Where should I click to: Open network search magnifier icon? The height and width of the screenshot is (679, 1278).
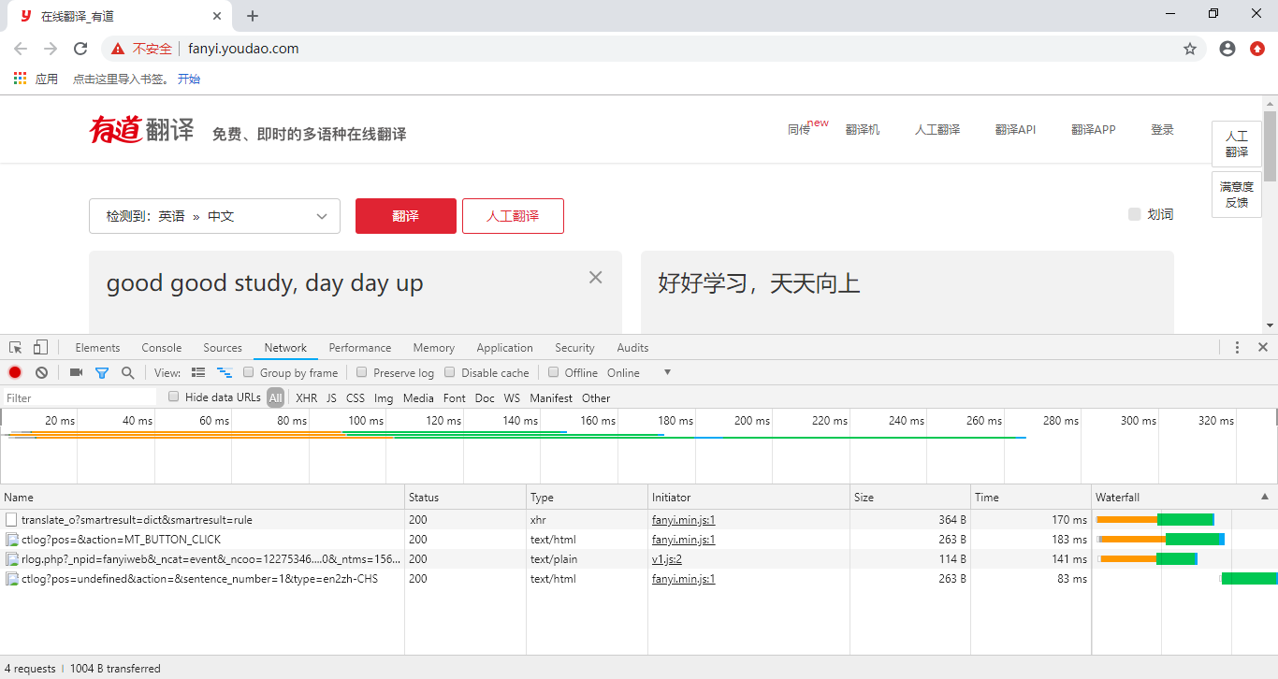tap(127, 372)
